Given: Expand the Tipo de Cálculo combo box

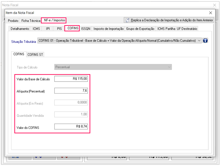Looking at the screenshot, I should coord(169,67).
